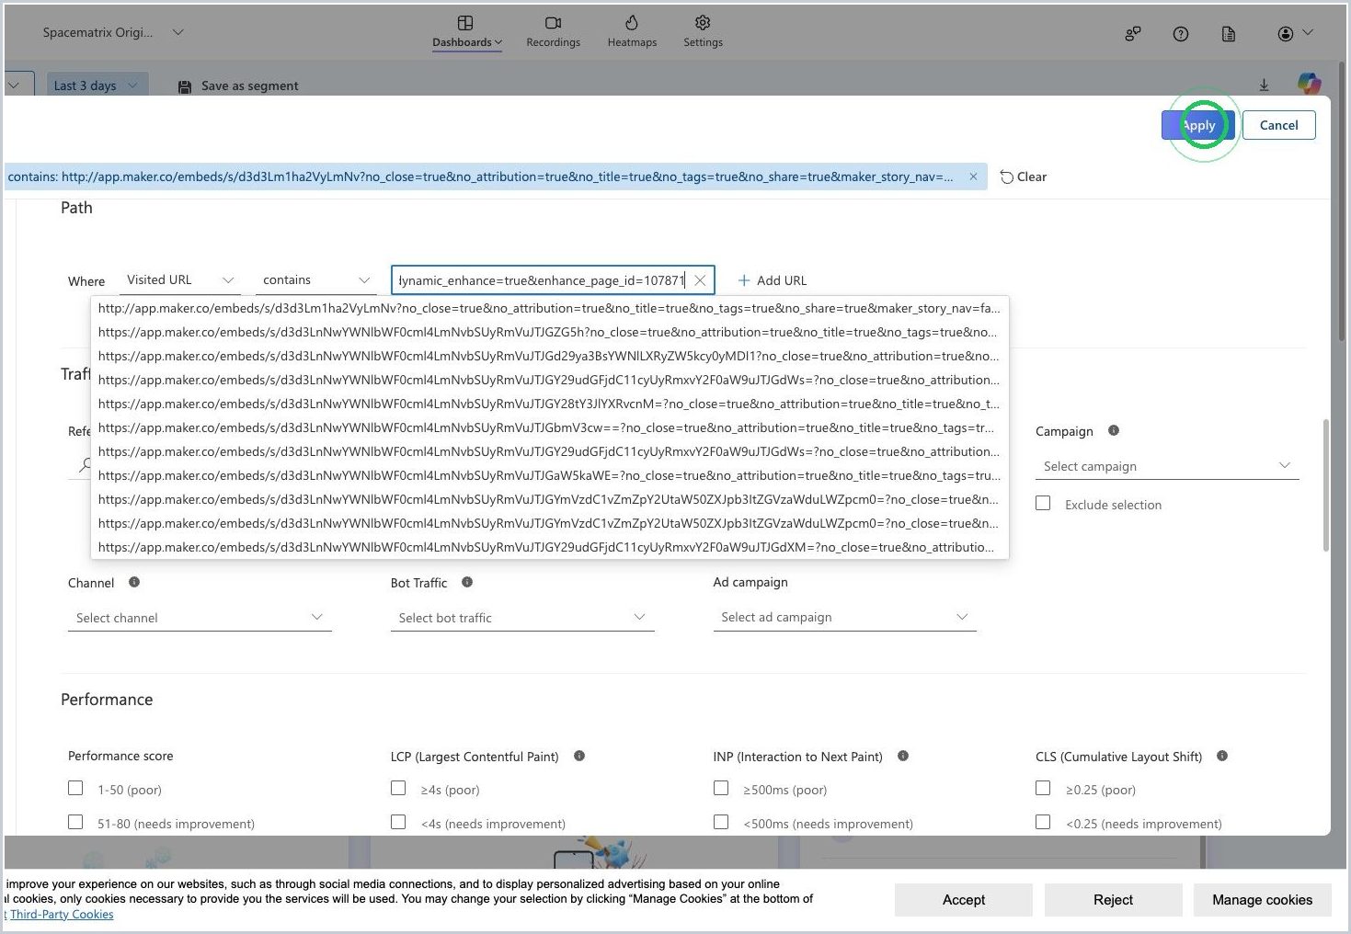1351x934 pixels.
Task: Open the Select campaign dropdown
Action: 1167,466
